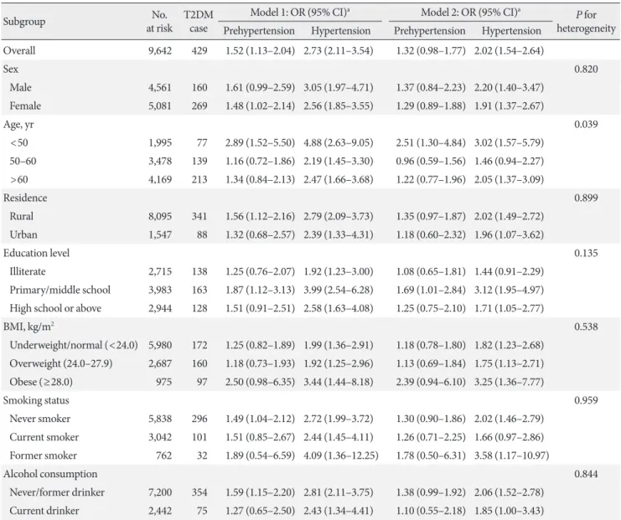Select the 'Male' row label
Viewport: 621px width, 520px height.
[x=21, y=87]
